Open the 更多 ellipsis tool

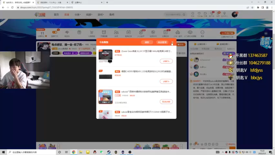202,33
